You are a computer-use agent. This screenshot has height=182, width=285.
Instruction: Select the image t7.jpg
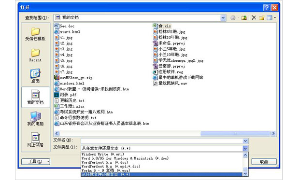64,72
